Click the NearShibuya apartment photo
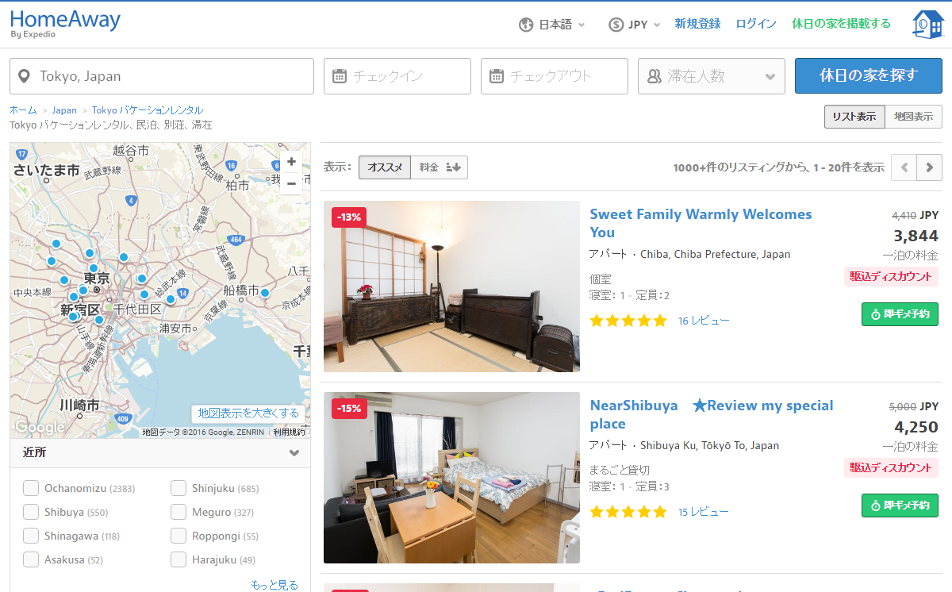The height and width of the screenshot is (592, 952). coord(451,478)
